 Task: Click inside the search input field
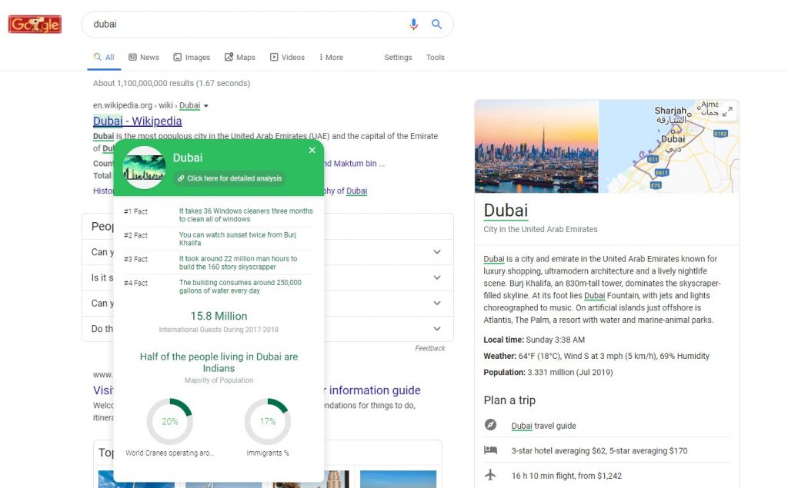246,24
